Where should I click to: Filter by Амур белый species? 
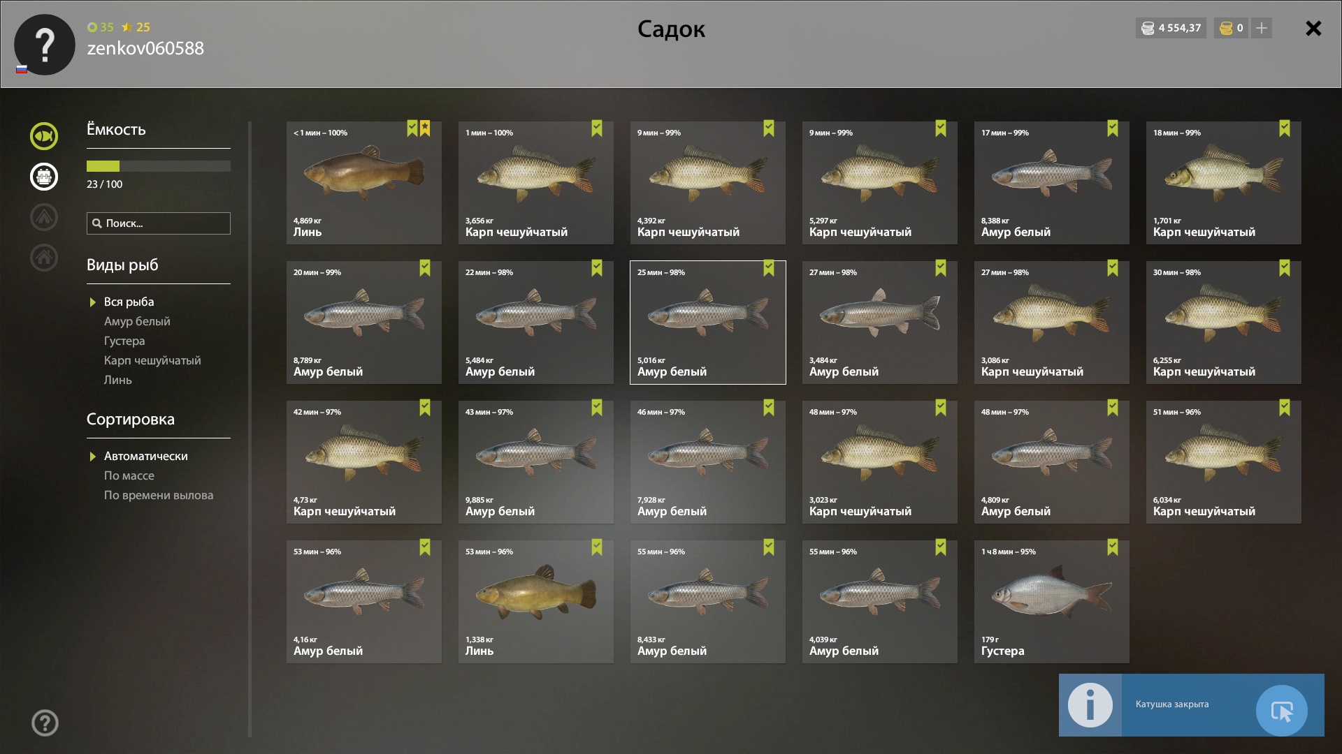pyautogui.click(x=137, y=321)
